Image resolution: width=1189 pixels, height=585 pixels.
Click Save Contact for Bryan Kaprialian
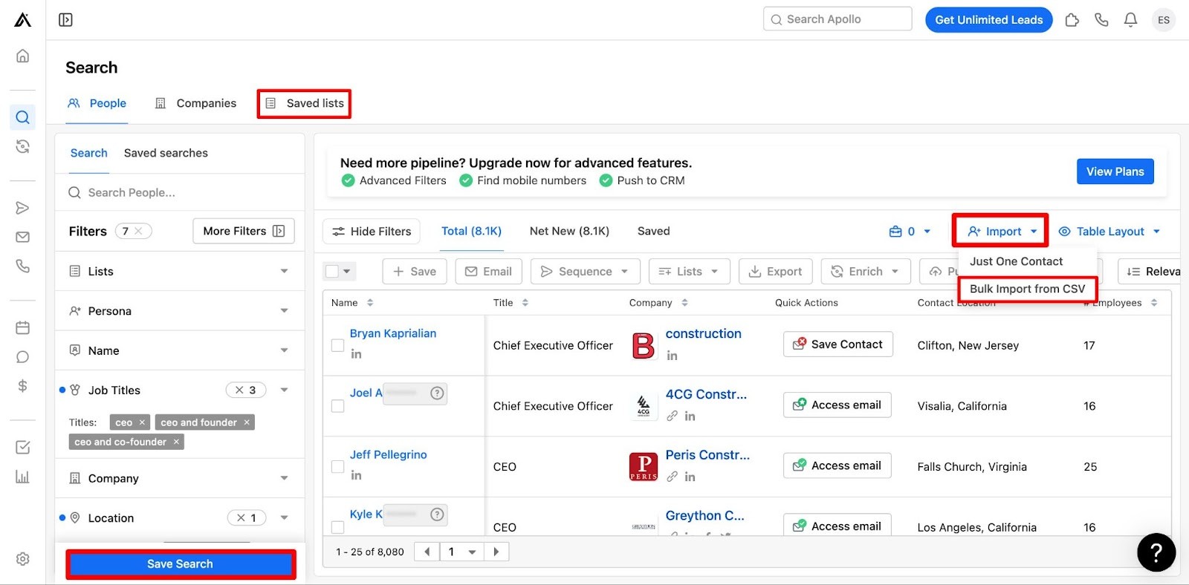(x=838, y=344)
